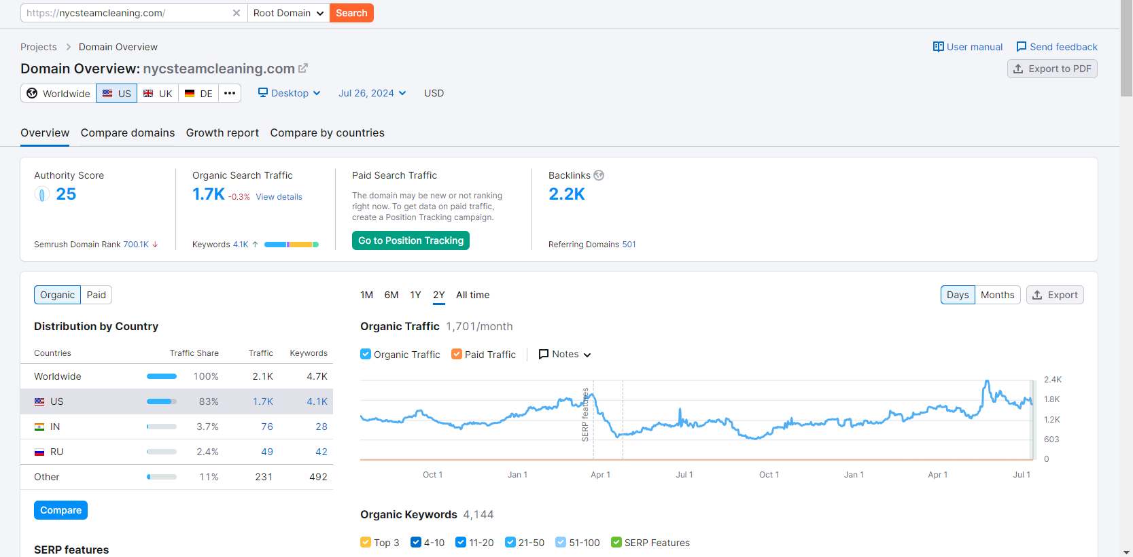Click the globe info icon beside Backlinks

pyautogui.click(x=599, y=175)
